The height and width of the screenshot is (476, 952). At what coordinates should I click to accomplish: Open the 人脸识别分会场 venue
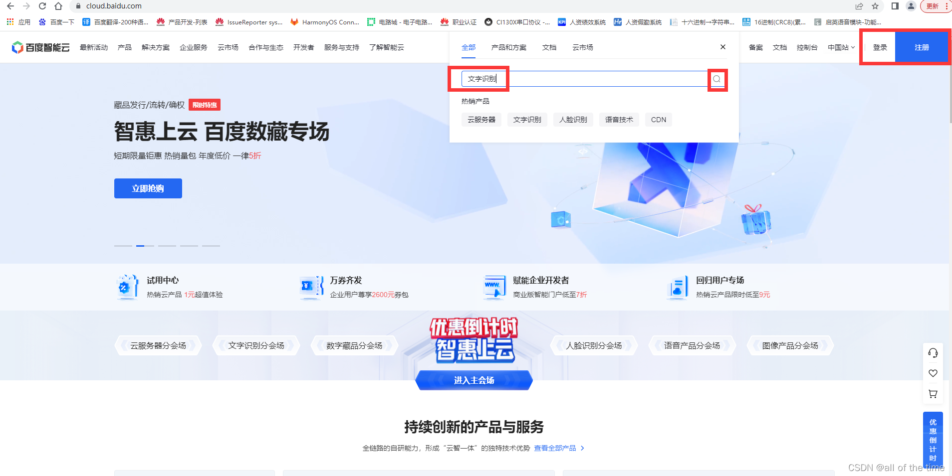[594, 345]
